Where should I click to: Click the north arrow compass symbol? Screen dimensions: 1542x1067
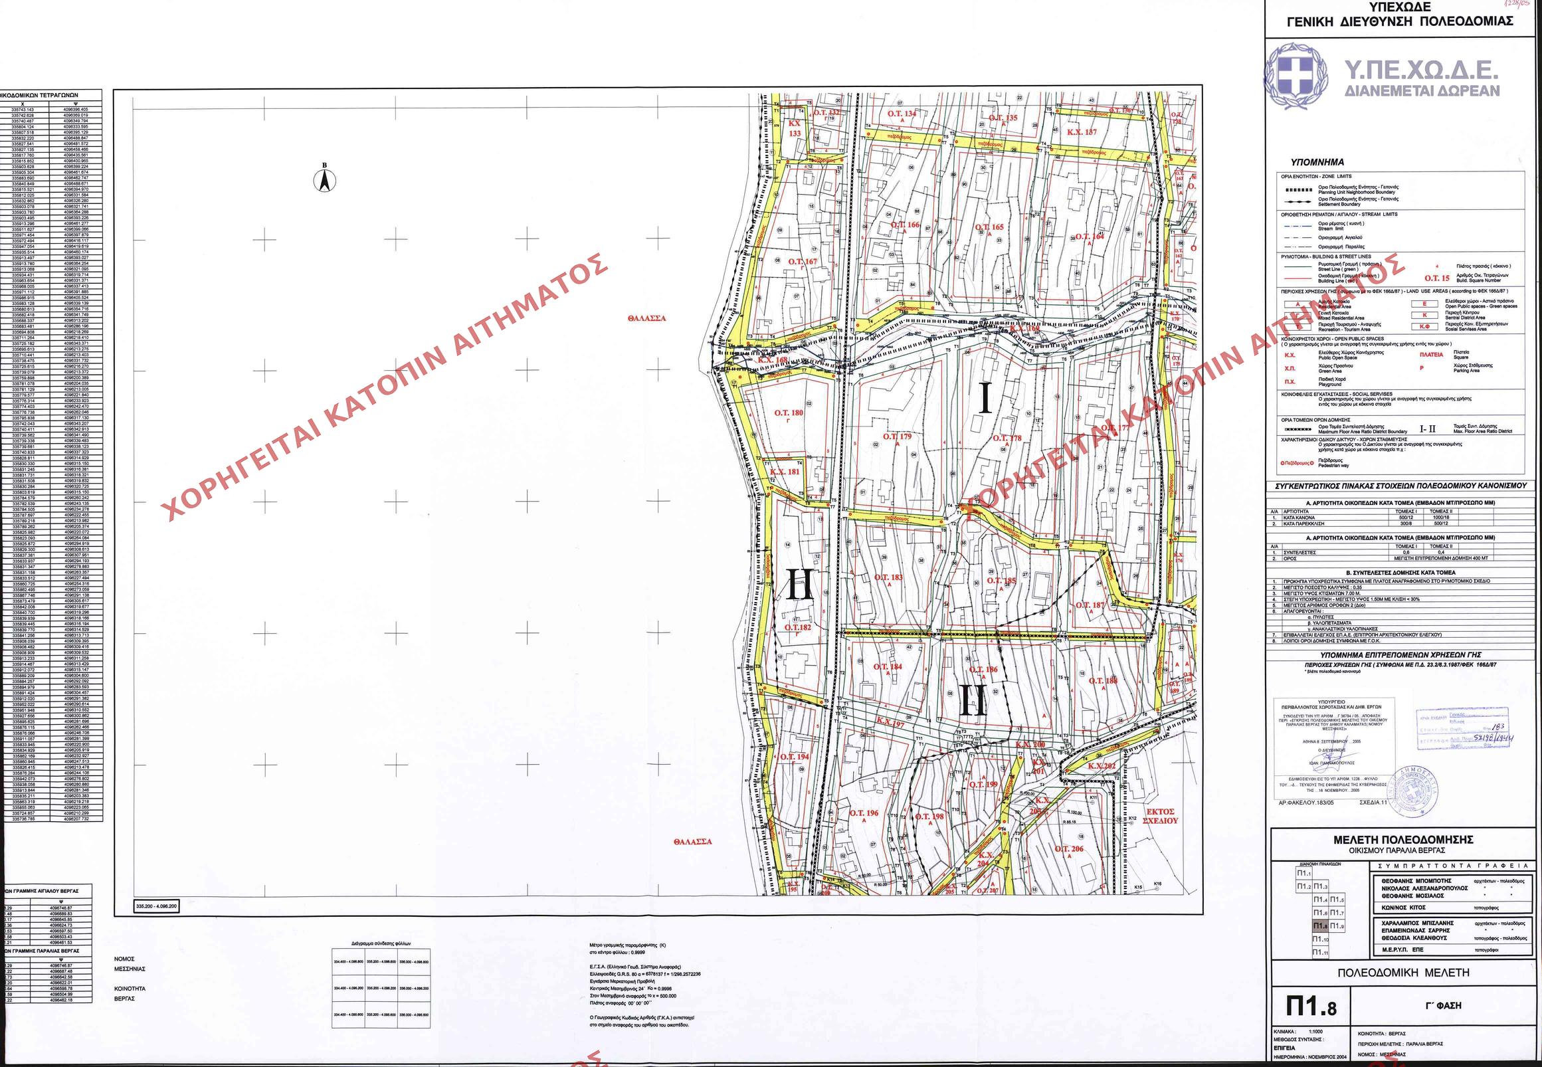(325, 179)
